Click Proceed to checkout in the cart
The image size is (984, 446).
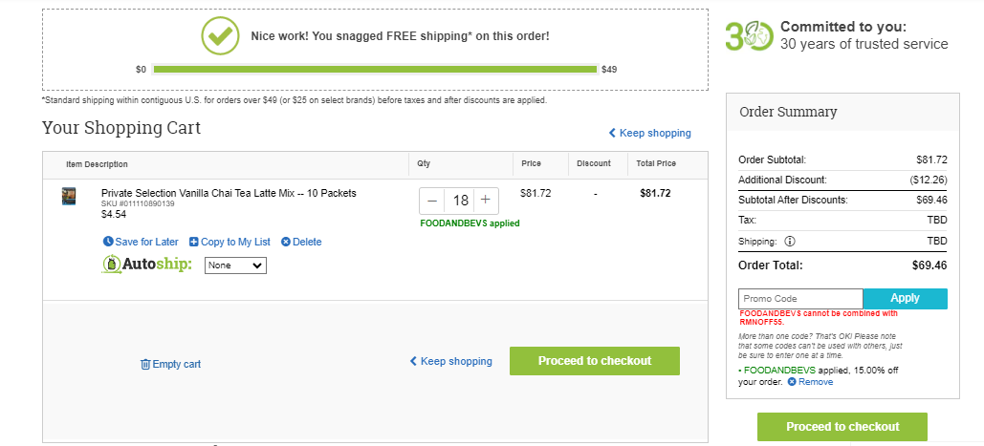point(594,361)
